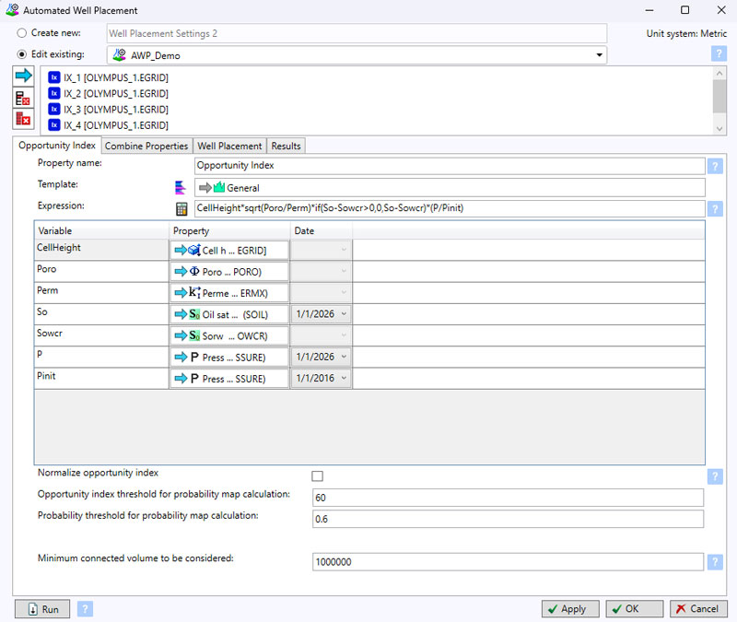Click the Template picker icon
737x622 pixels.
180,188
